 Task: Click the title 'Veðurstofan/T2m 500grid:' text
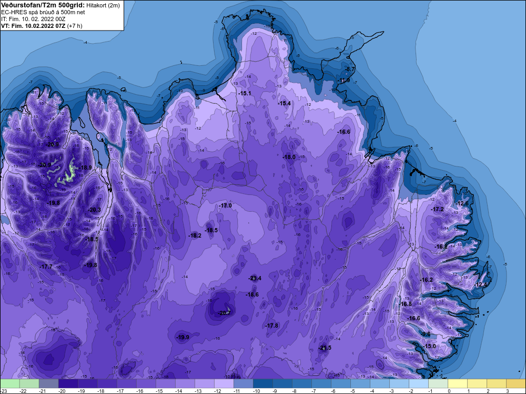tap(43, 5)
